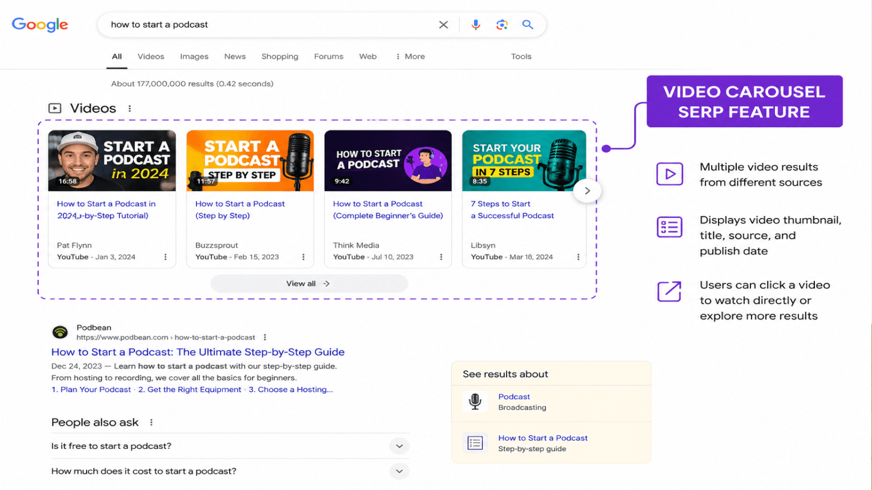Switch to the Shopping tab

pos(279,56)
